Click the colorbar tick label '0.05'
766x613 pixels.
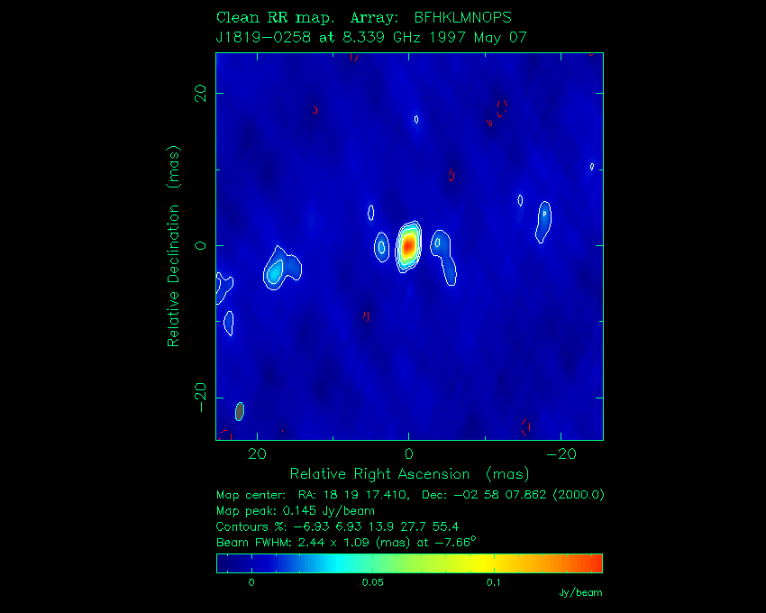click(372, 582)
